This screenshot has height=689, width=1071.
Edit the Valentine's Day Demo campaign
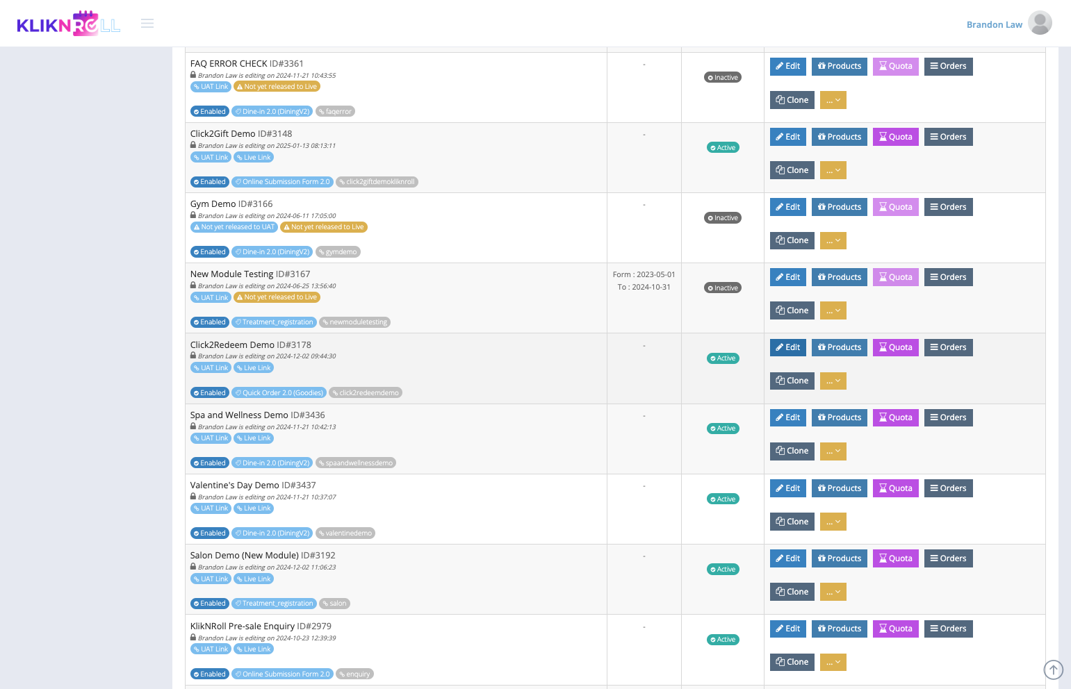click(x=787, y=488)
